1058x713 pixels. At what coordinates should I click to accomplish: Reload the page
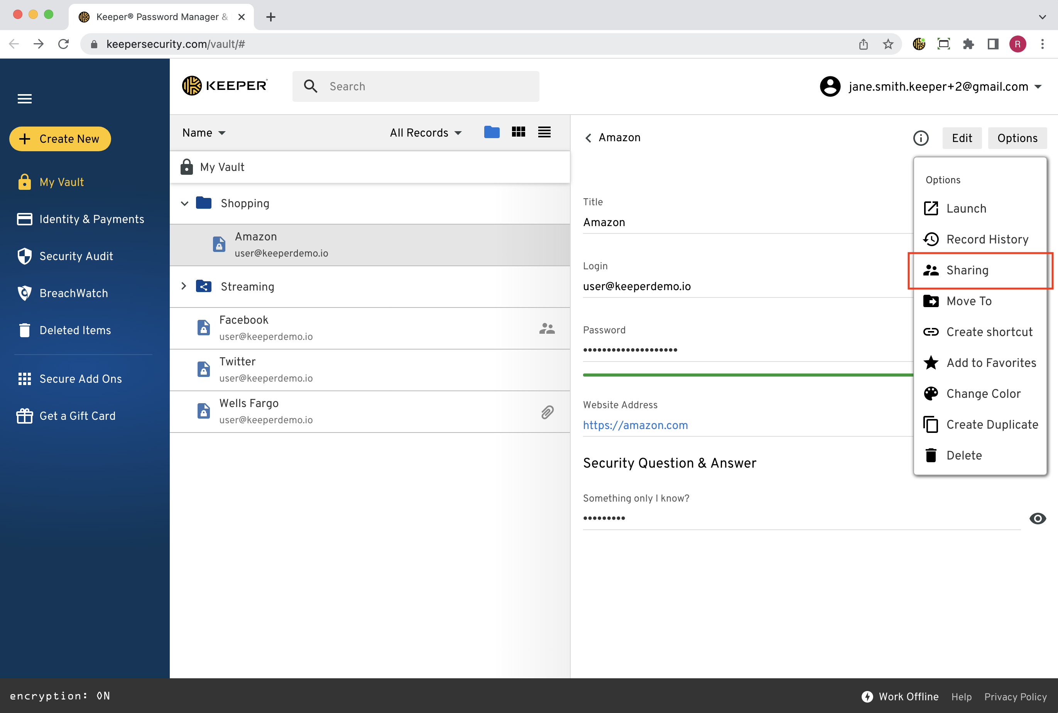tap(64, 44)
